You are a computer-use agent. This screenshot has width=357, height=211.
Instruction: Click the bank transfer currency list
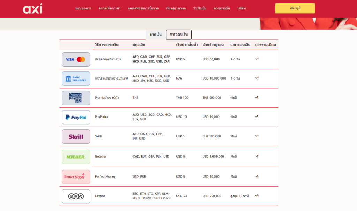point(152,78)
